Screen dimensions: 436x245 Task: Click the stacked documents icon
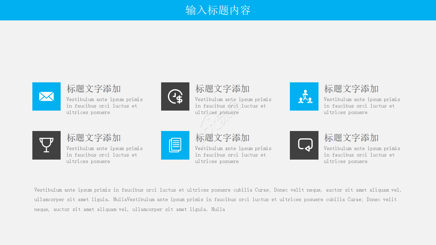pyautogui.click(x=175, y=145)
